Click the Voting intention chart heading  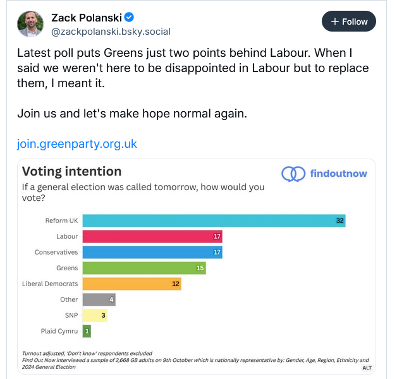pyautogui.click(x=71, y=171)
